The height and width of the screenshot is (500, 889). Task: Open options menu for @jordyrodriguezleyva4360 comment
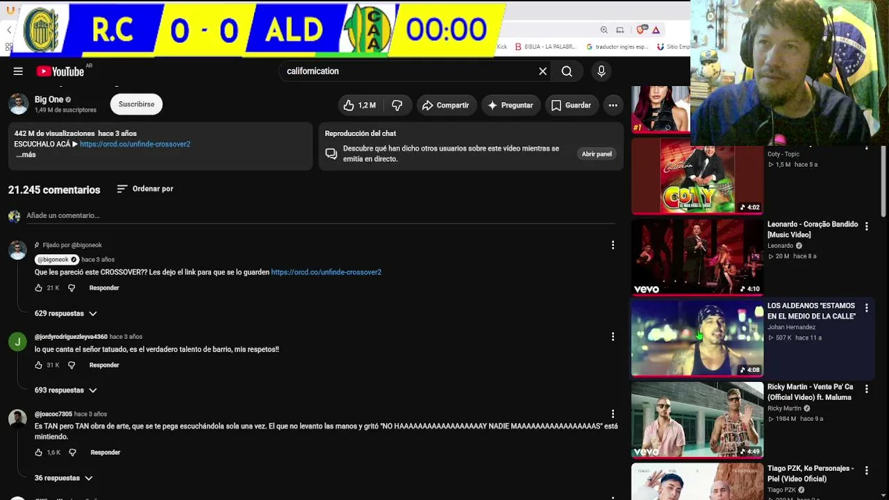tap(613, 337)
